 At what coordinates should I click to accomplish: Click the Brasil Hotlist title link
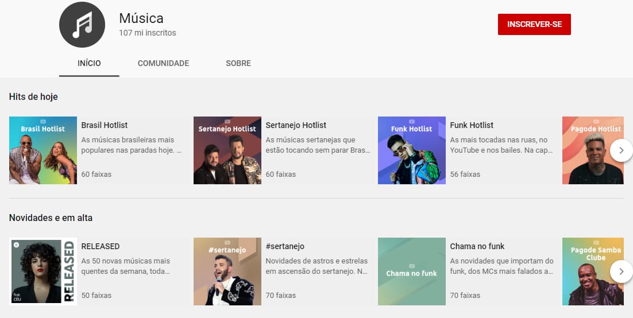pyautogui.click(x=105, y=125)
